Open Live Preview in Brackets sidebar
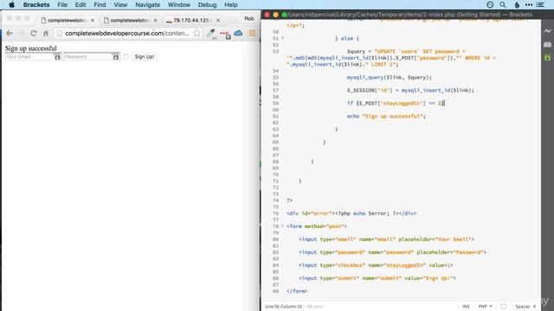 (547, 31)
